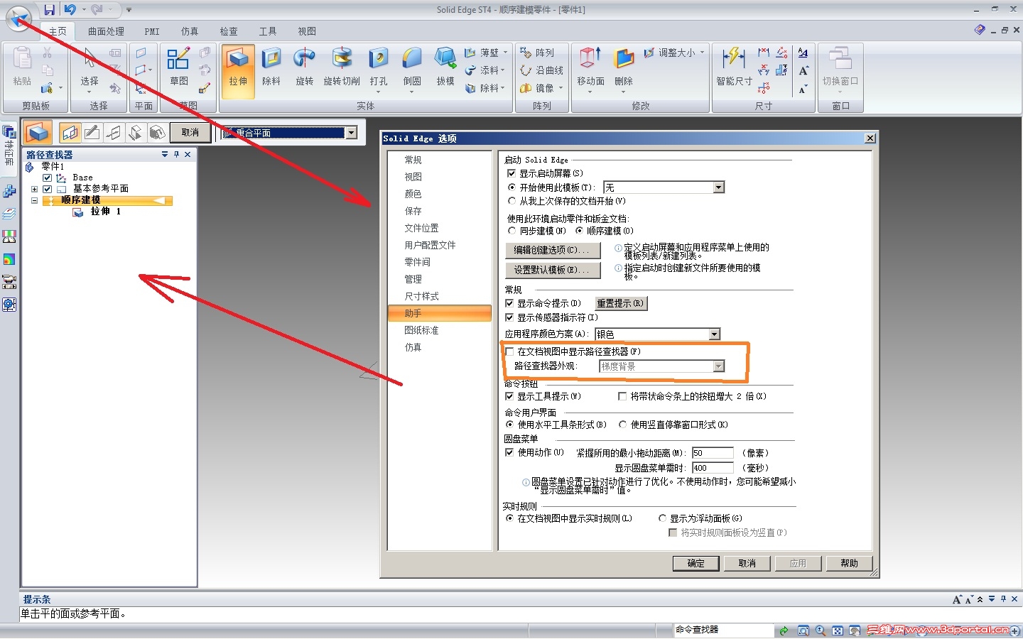
Task: Enable 将带状命令条上的按钮增大2倍 checkbox
Action: (622, 396)
